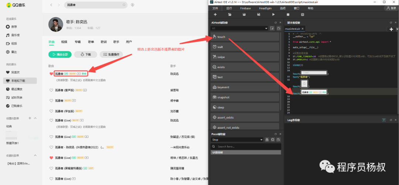Select the assert_exists command
Image resolution: width=399 pixels, height=185 pixels.
pos(245,118)
